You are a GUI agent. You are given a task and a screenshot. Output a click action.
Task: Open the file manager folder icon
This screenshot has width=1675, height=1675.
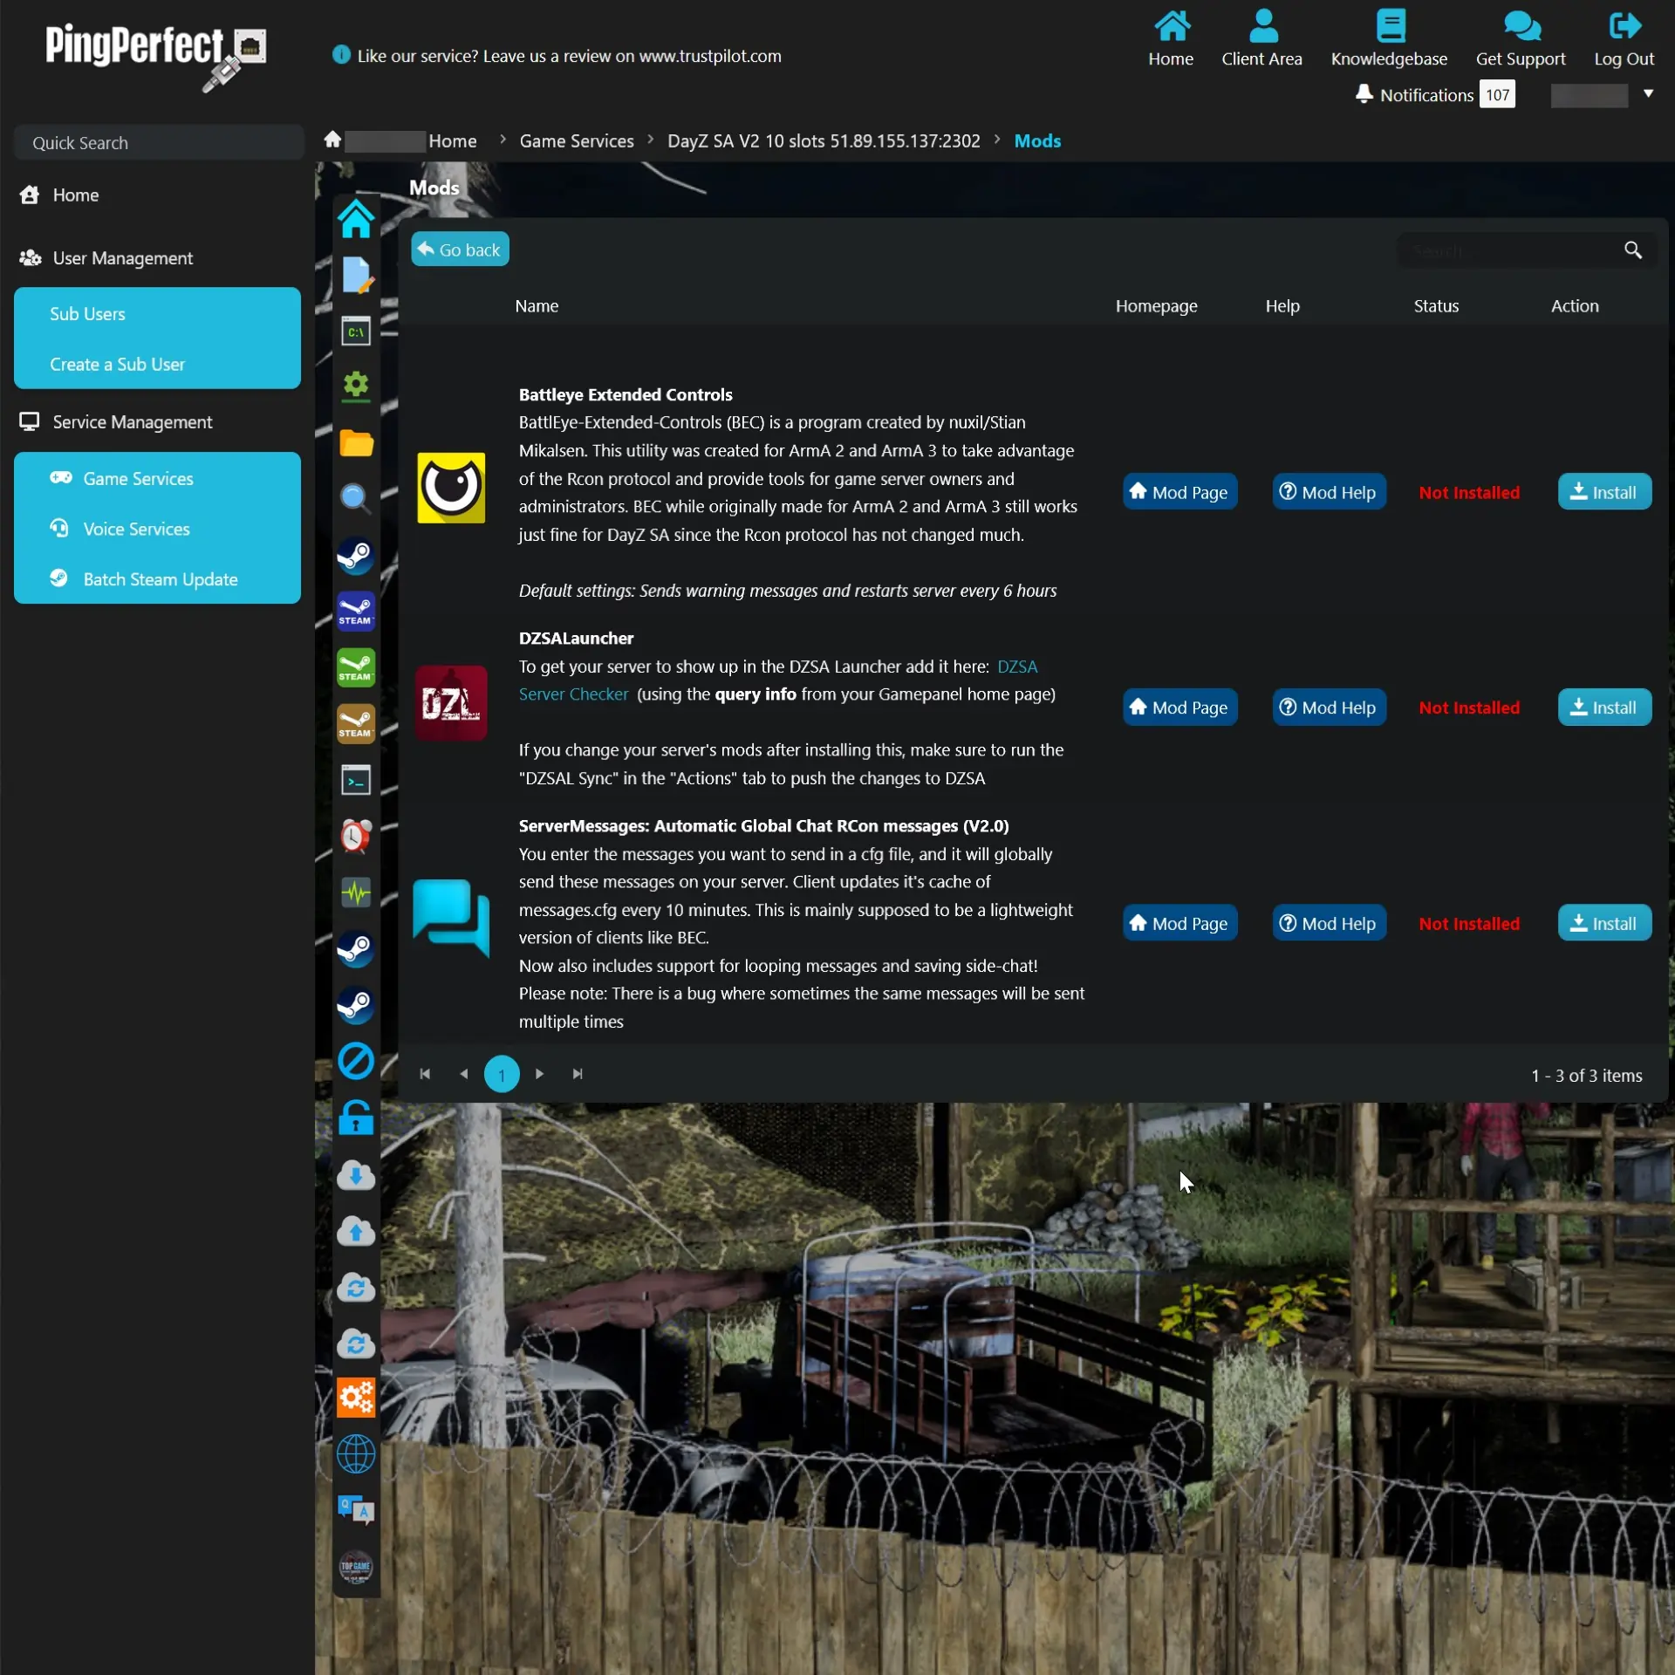pos(356,443)
